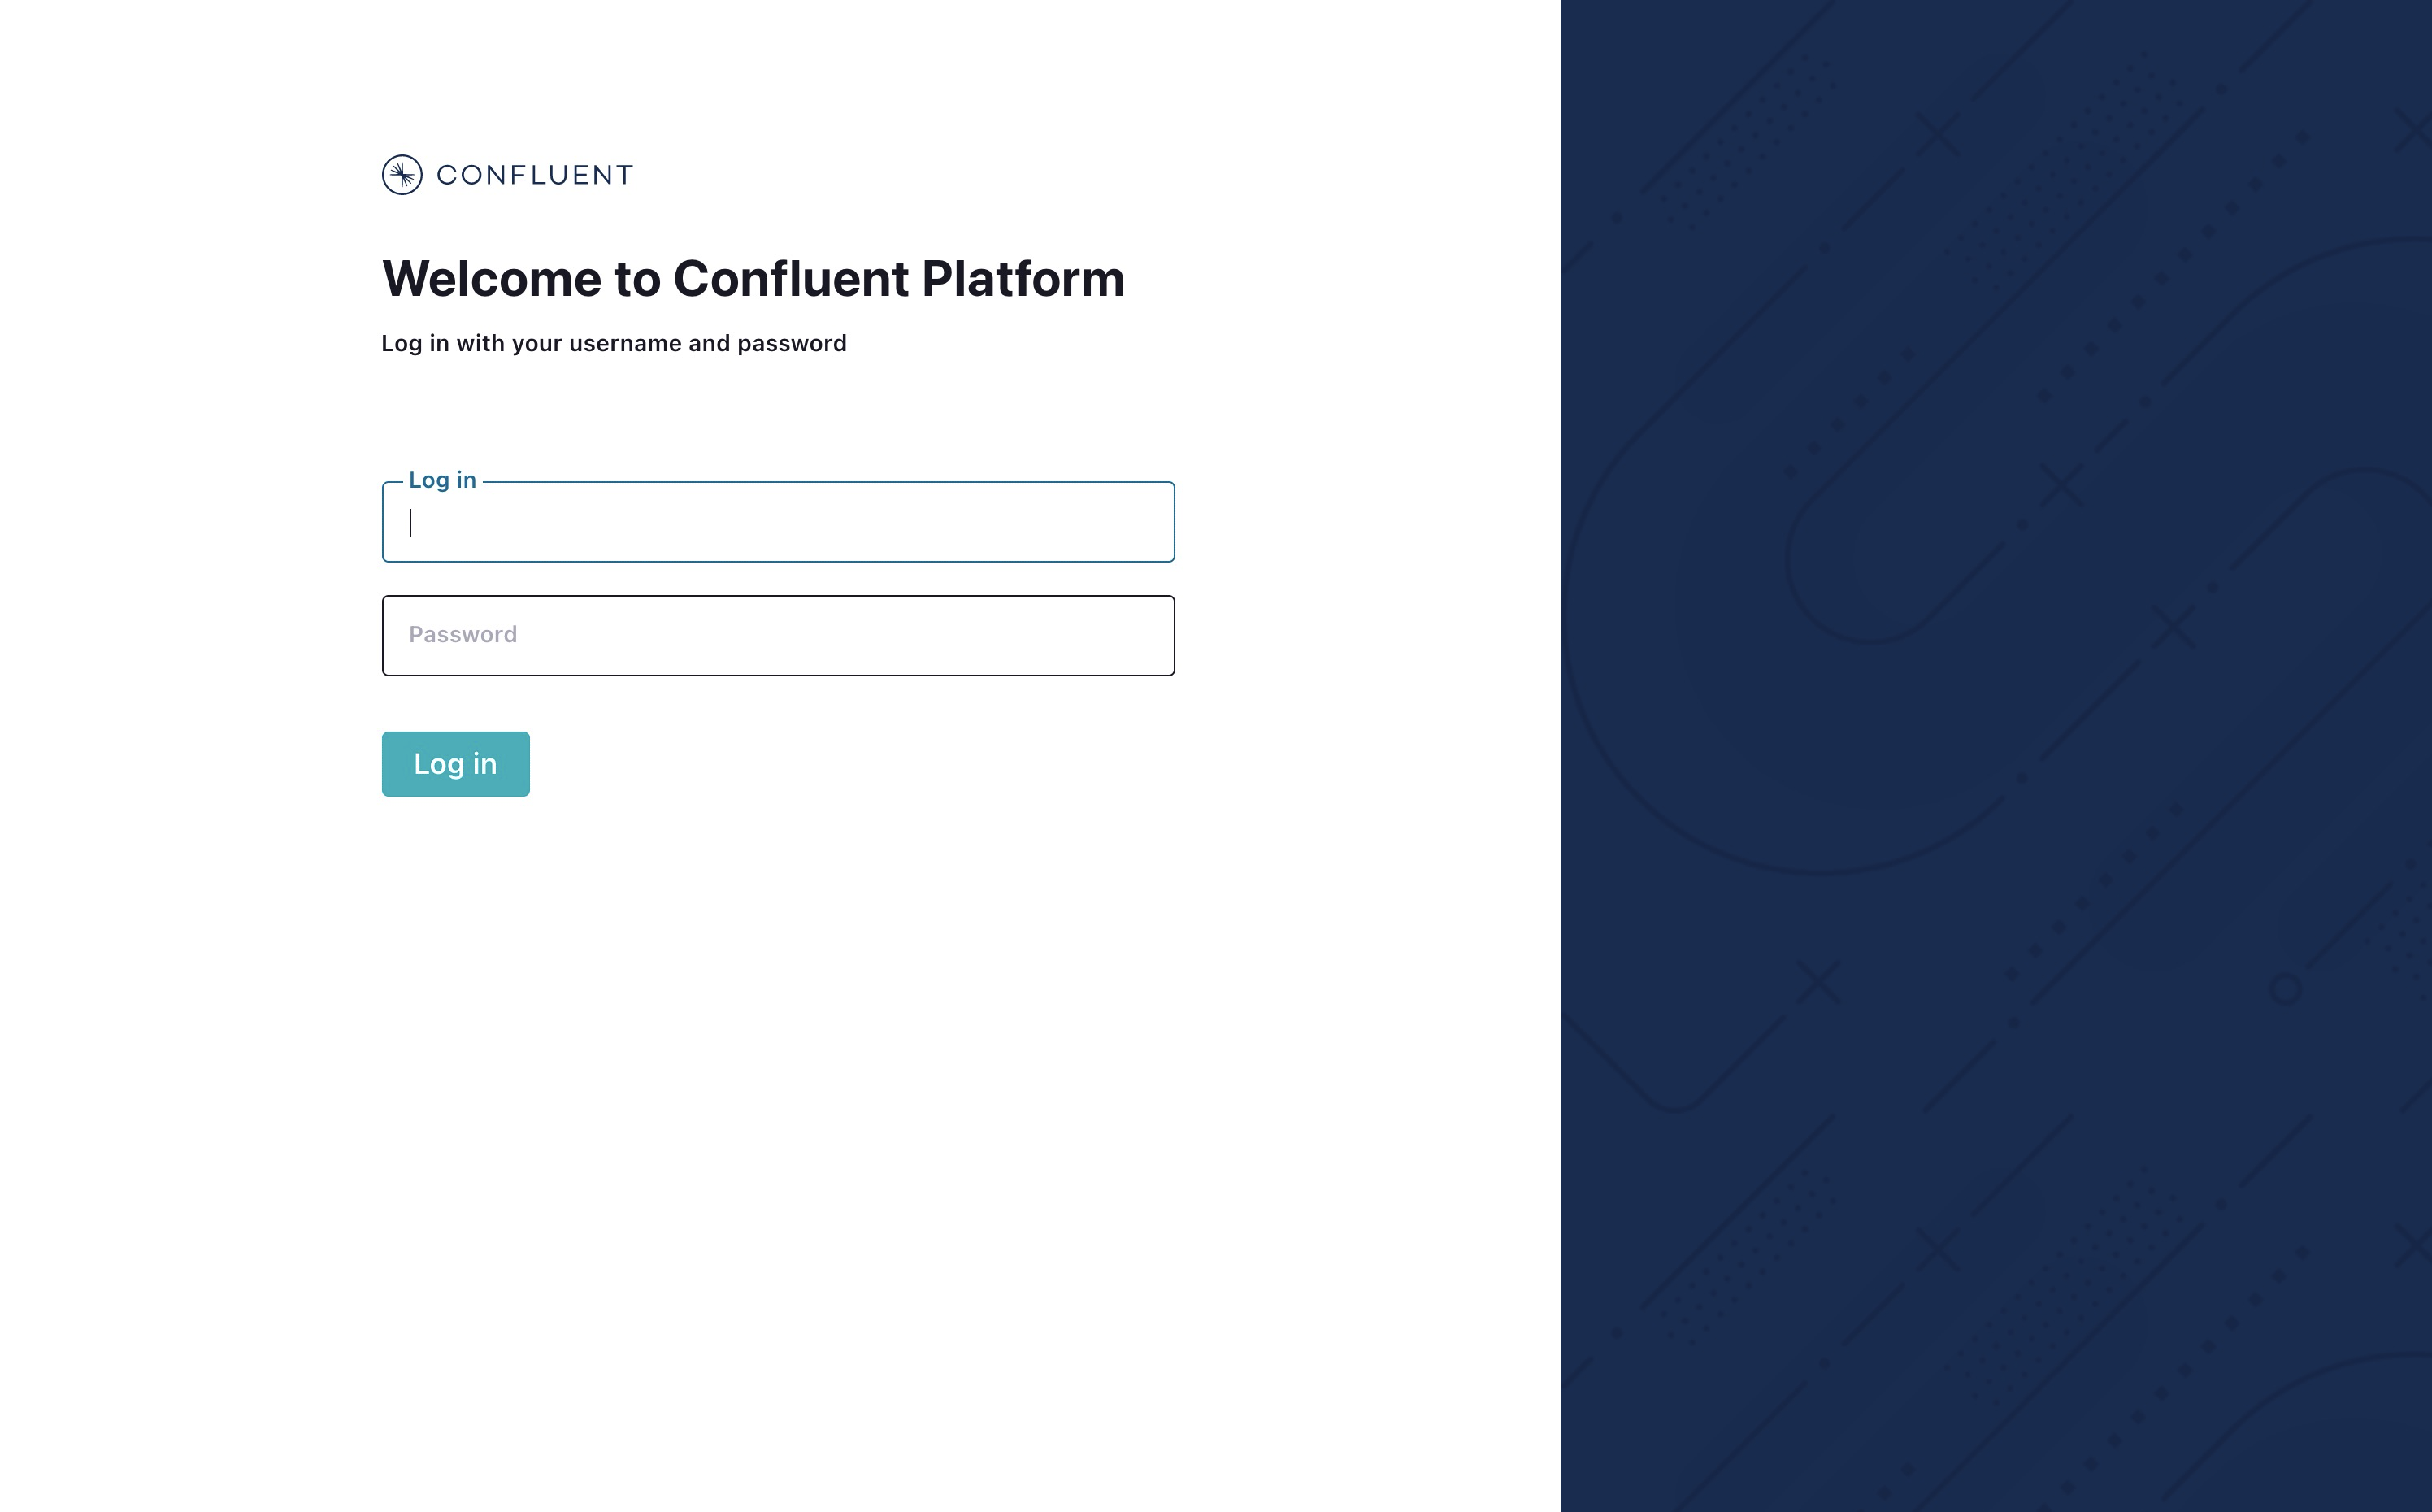This screenshot has width=2432, height=1512.
Task: Click the word "Confluent" in the main heading
Action: point(791,278)
